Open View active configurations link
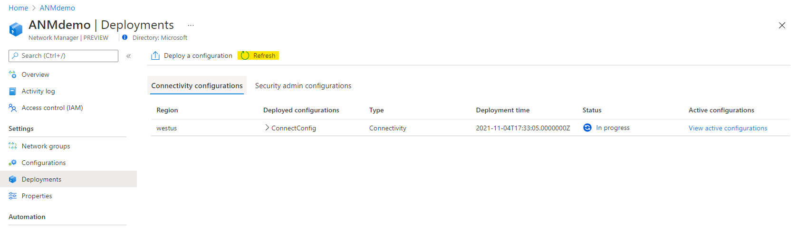This screenshot has width=797, height=229. coord(728,128)
